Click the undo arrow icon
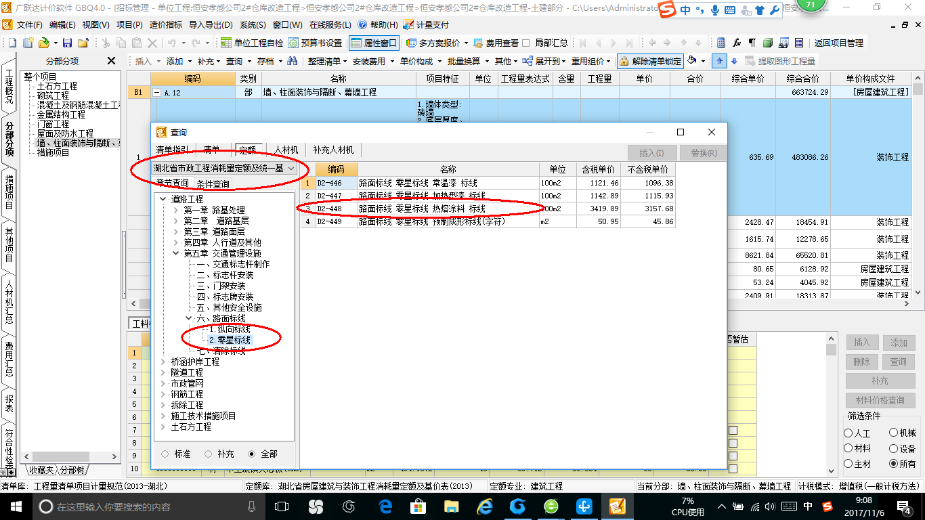This screenshot has width=925, height=520. tap(172, 43)
